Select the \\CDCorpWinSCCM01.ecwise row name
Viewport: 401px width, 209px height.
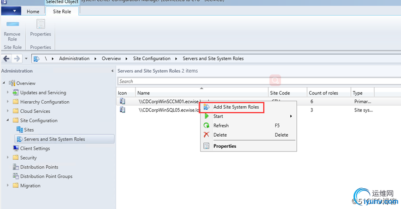click(x=169, y=101)
